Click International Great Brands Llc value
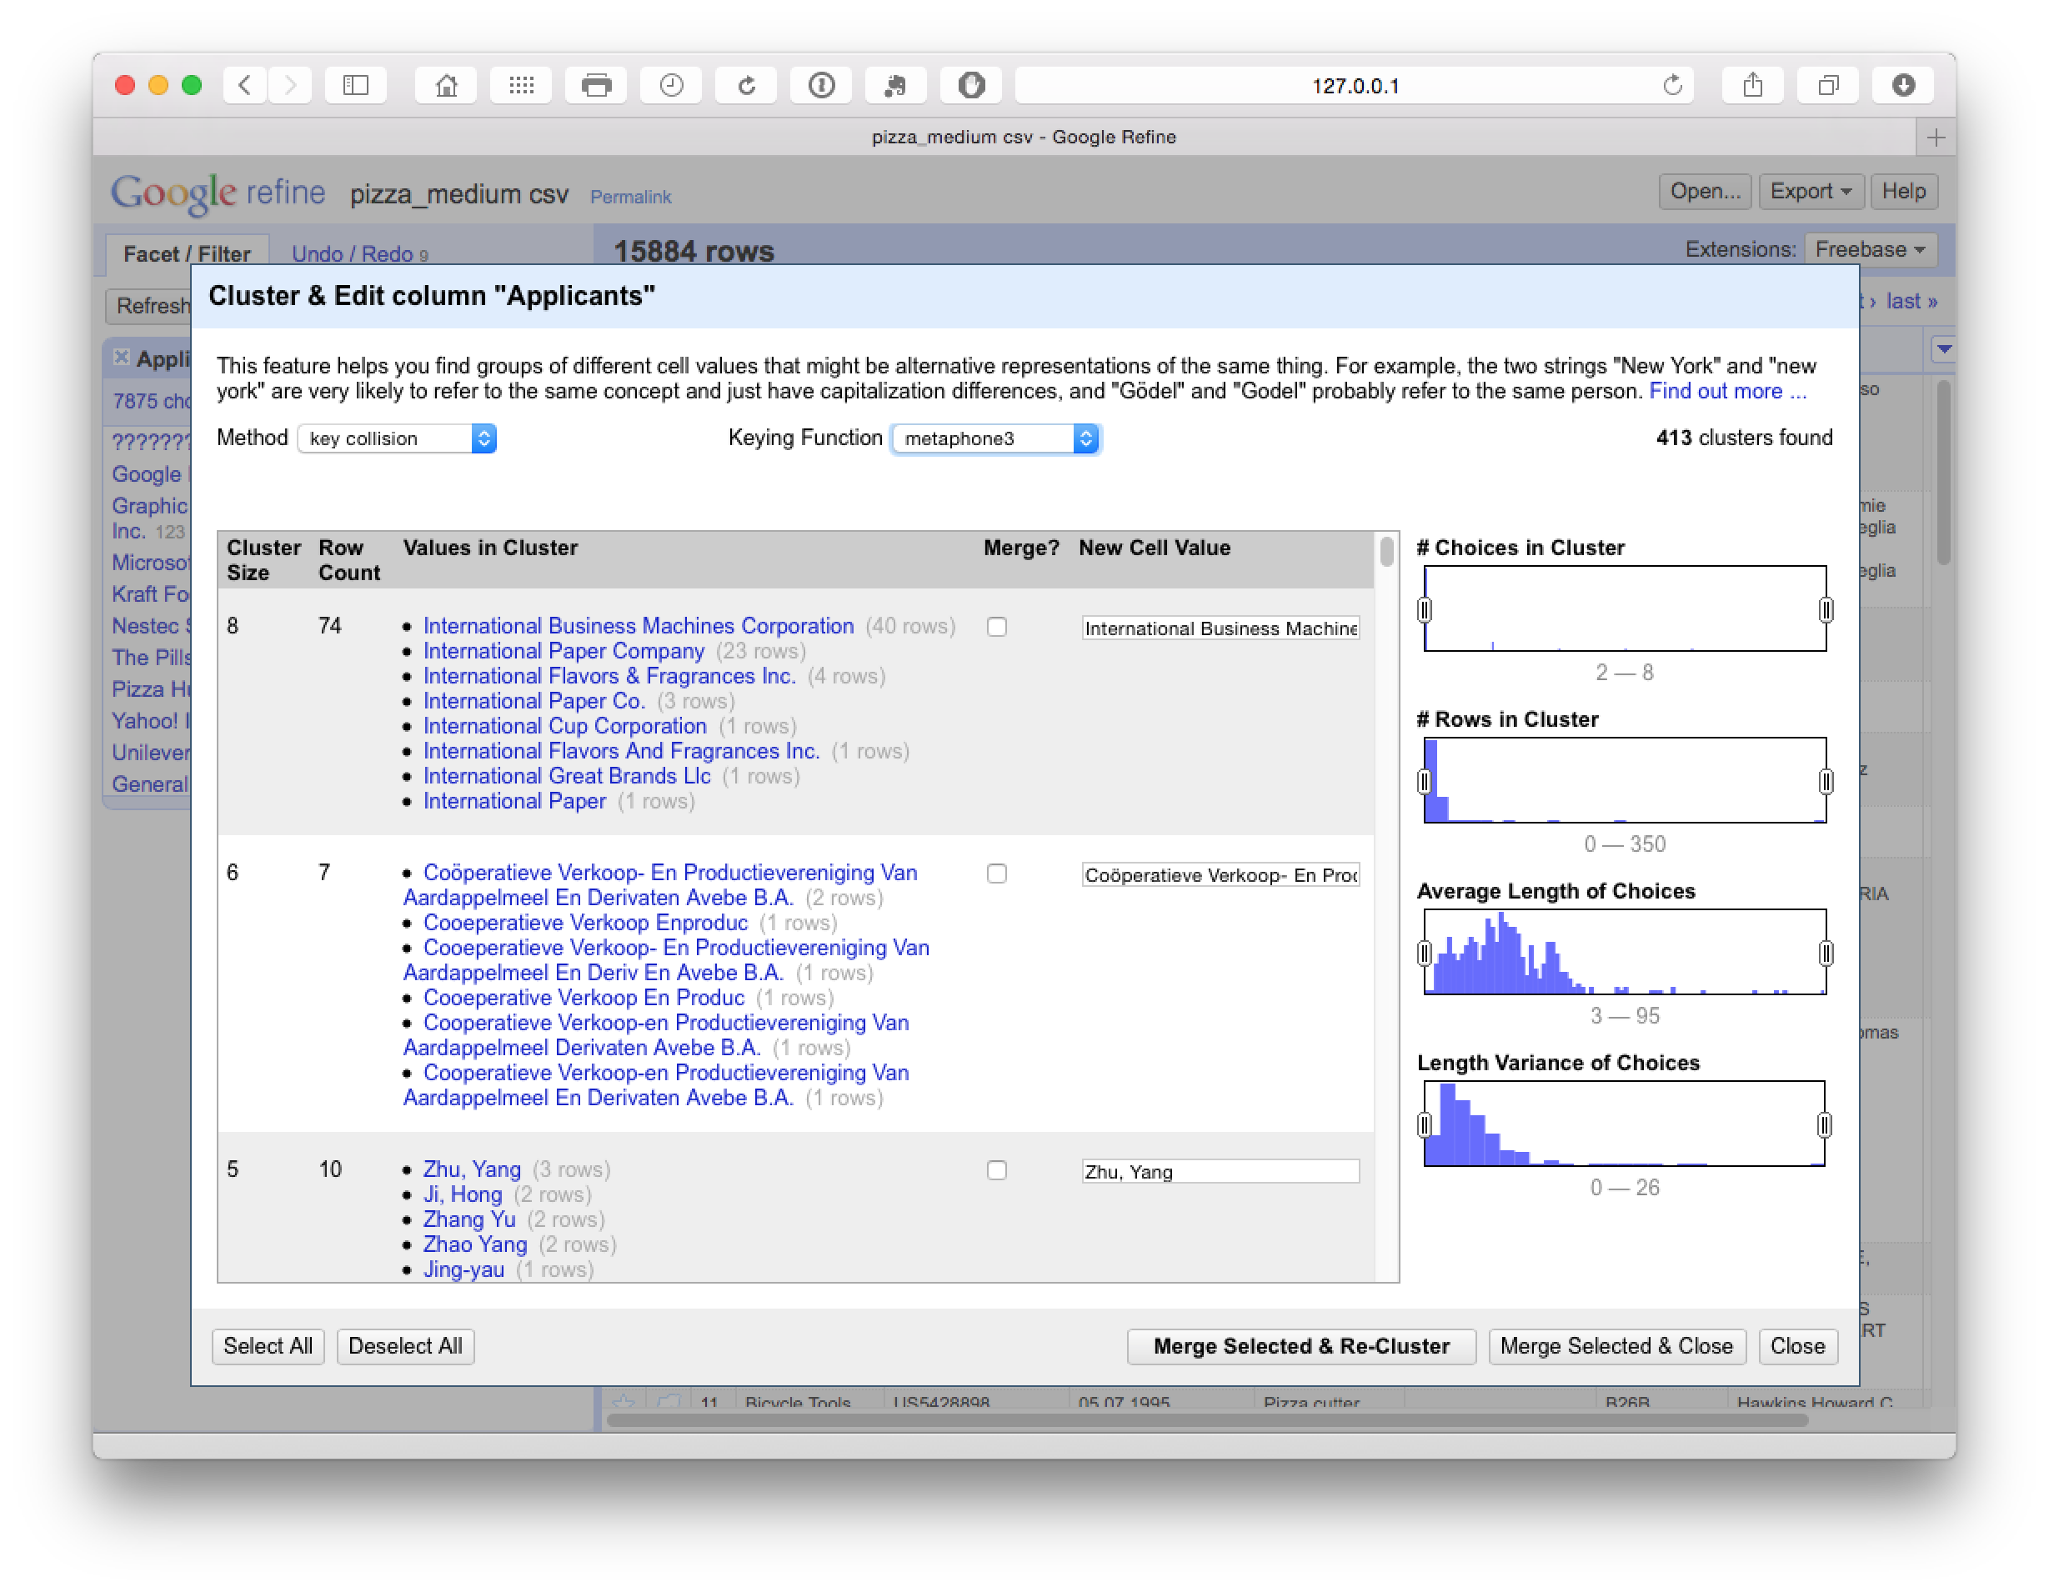This screenshot has height=1592, width=2049. 567,777
